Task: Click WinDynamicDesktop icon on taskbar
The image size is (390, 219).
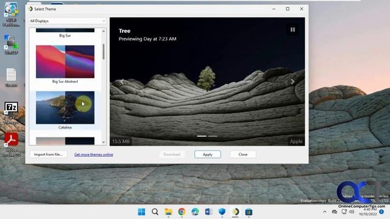Action: point(235,212)
